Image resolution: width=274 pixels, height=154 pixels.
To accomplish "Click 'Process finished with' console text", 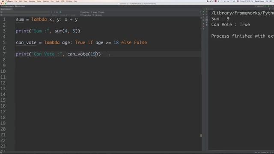I will coord(238,36).
